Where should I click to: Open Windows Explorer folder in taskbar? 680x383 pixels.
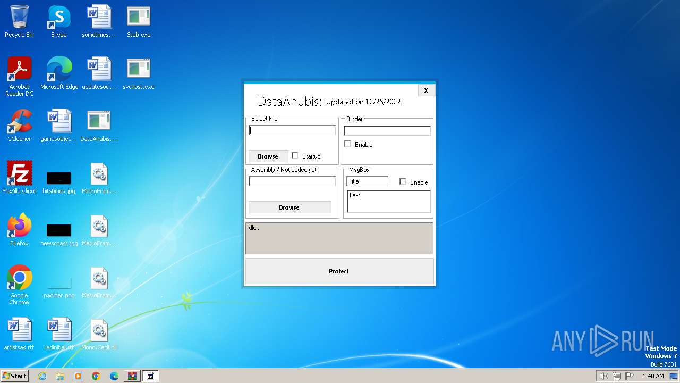(60, 376)
